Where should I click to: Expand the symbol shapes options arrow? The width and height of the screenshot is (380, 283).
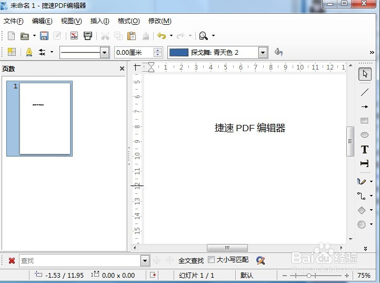[x=371, y=225]
